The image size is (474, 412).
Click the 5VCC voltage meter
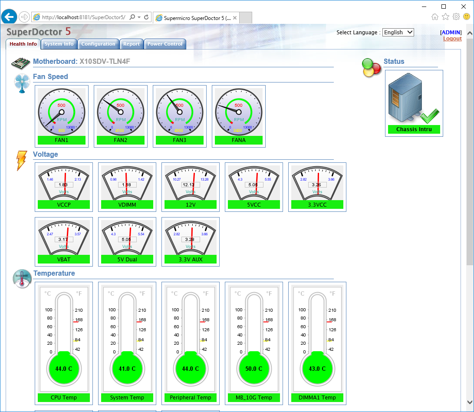pyautogui.click(x=254, y=183)
